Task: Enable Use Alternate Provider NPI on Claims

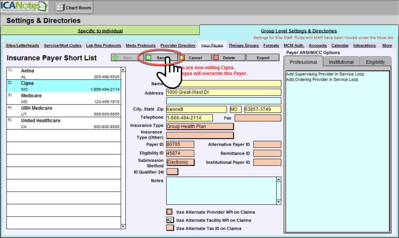Action: coord(170,212)
